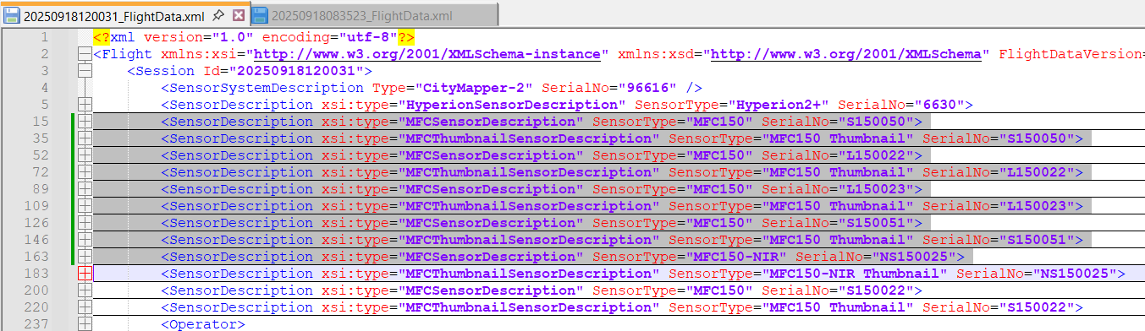Expand folded block at line 72
This screenshot has height=331, width=1145.
(84, 172)
